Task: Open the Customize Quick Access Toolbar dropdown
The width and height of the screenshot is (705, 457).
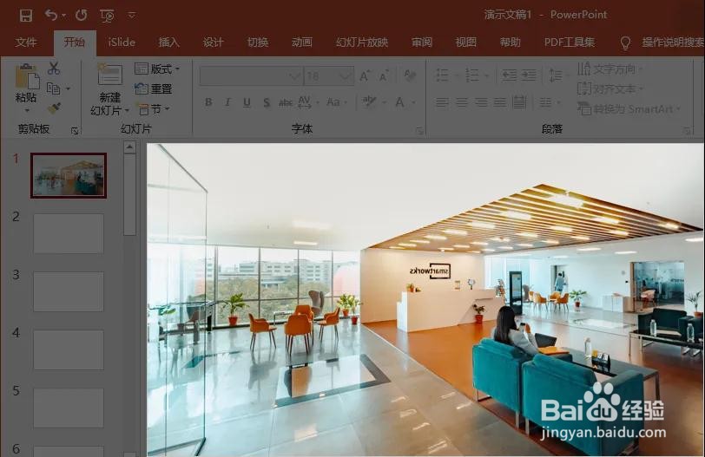Action: tap(131, 16)
